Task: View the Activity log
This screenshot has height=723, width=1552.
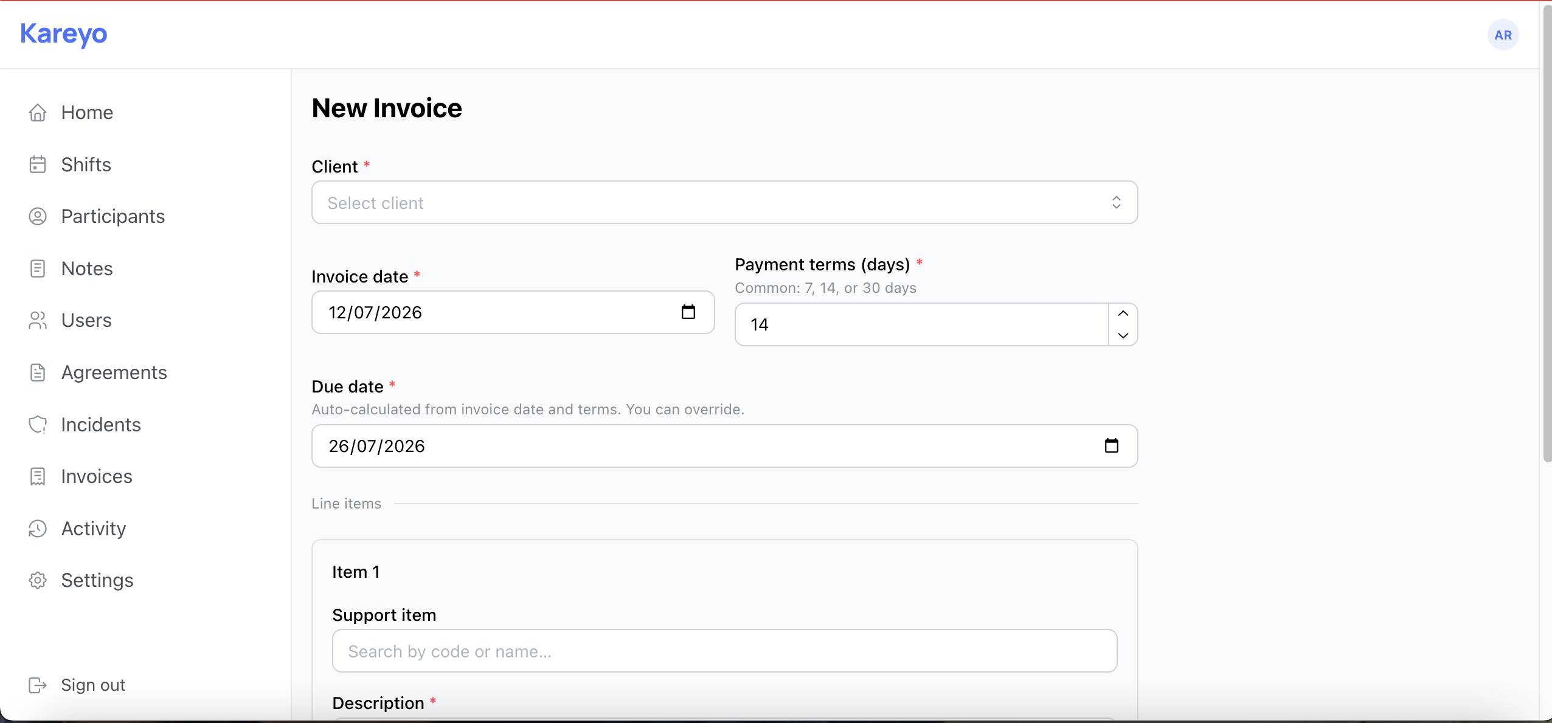Action: pos(94,529)
